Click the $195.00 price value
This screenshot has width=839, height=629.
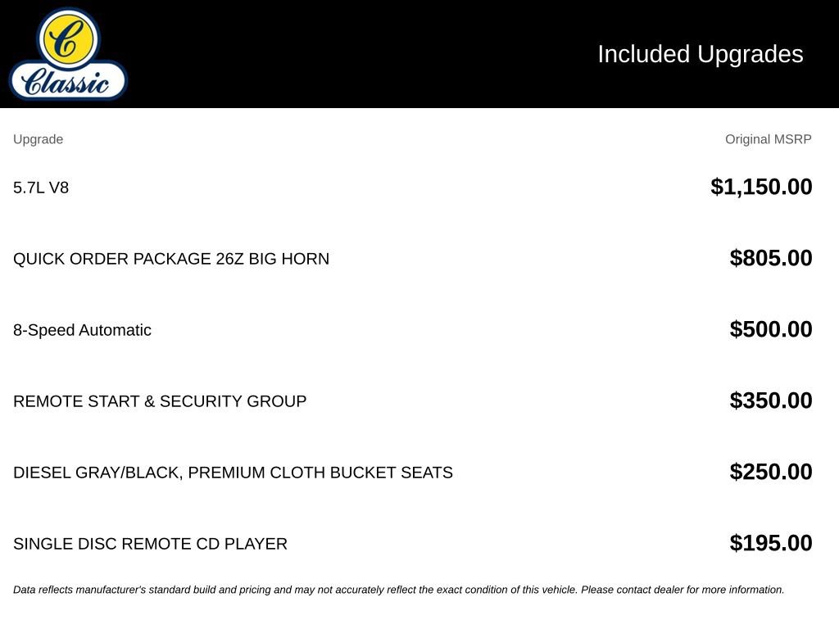click(771, 543)
